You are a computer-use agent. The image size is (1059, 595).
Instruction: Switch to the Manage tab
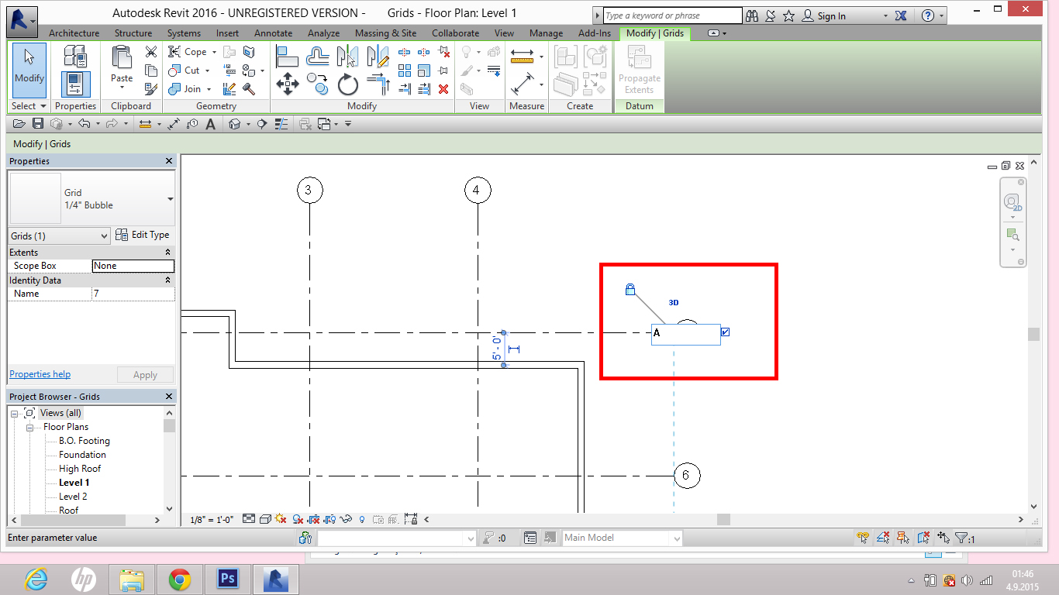pyautogui.click(x=546, y=33)
